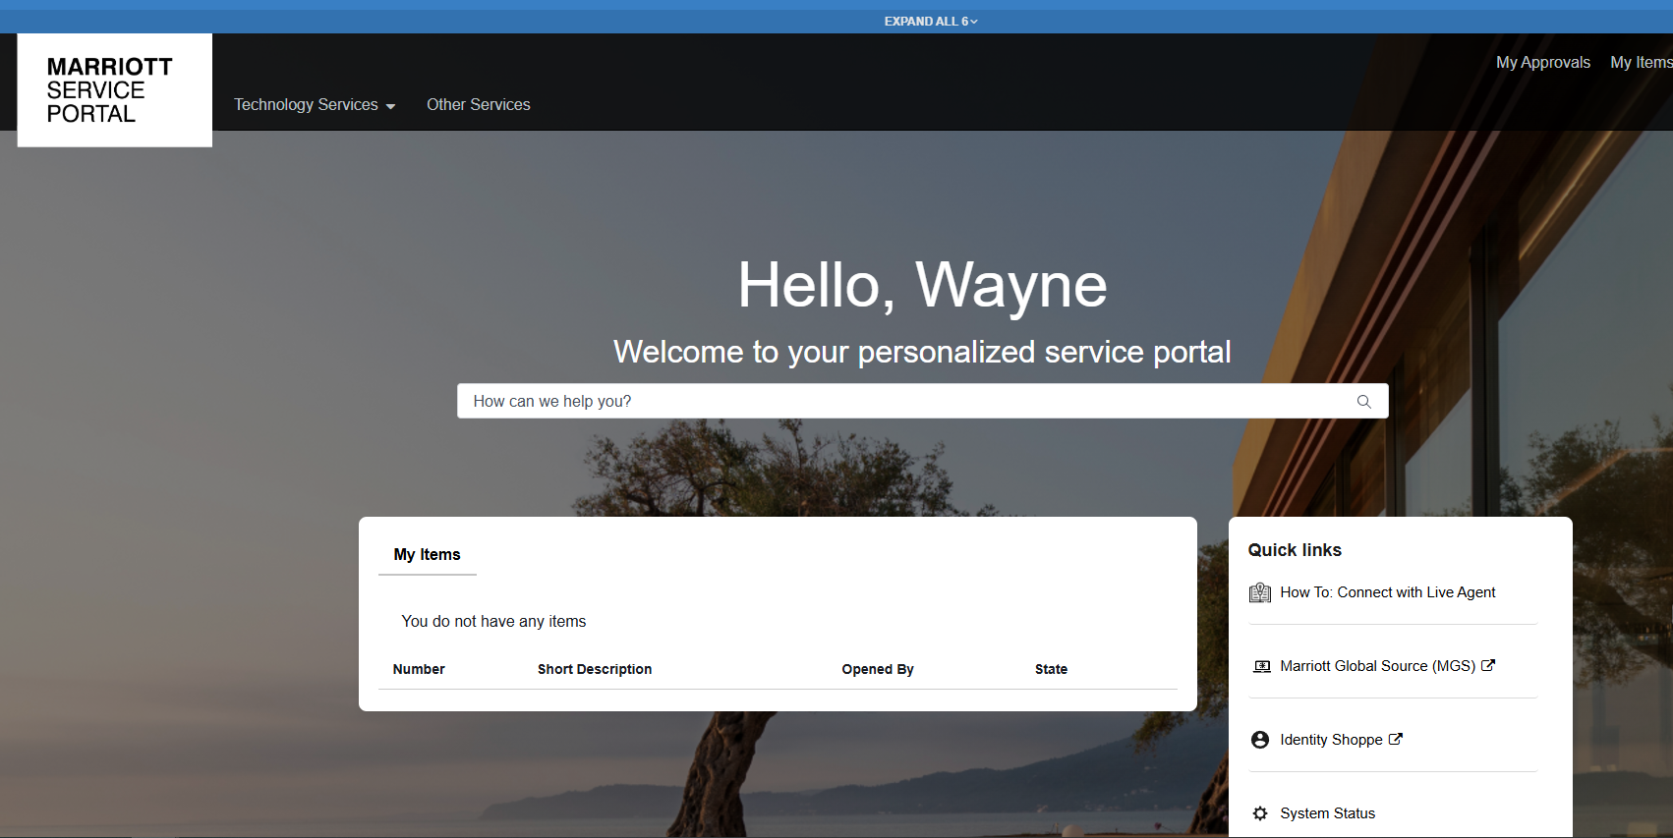Click the 'You do not have any items' message
This screenshot has height=838, width=1673.
point(493,621)
